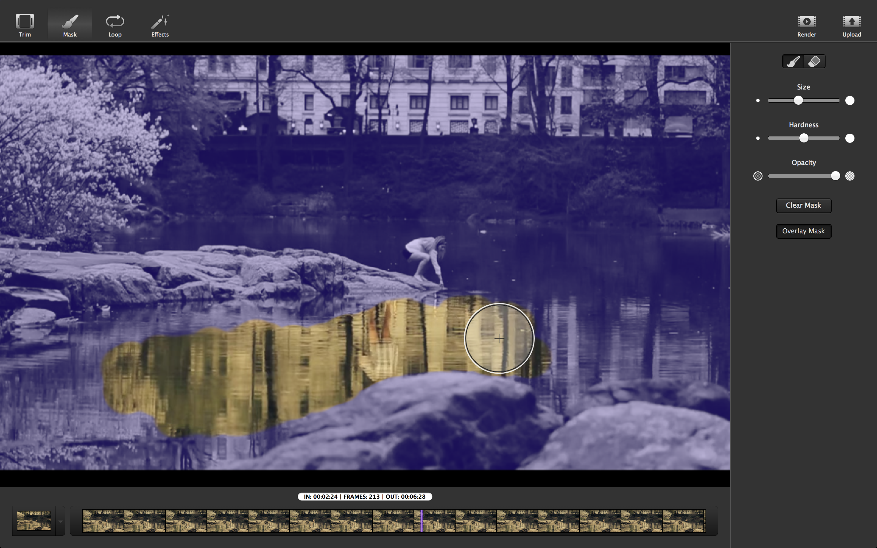This screenshot has height=548, width=877.
Task: Switch to paint brush mode
Action: [793, 61]
